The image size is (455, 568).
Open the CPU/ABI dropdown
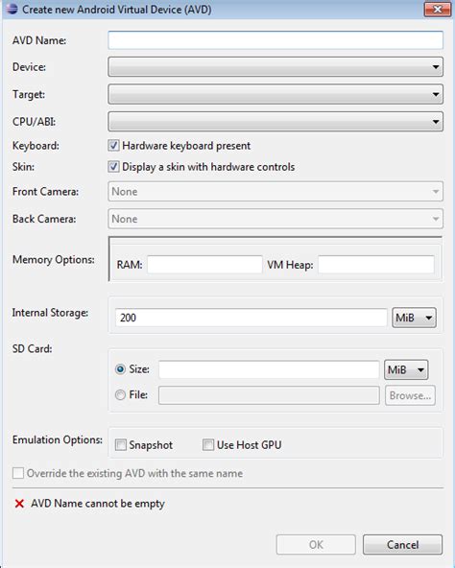(275, 122)
